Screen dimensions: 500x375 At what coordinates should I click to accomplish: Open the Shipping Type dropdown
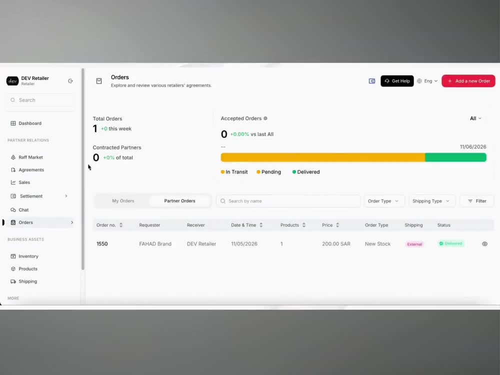(432, 201)
